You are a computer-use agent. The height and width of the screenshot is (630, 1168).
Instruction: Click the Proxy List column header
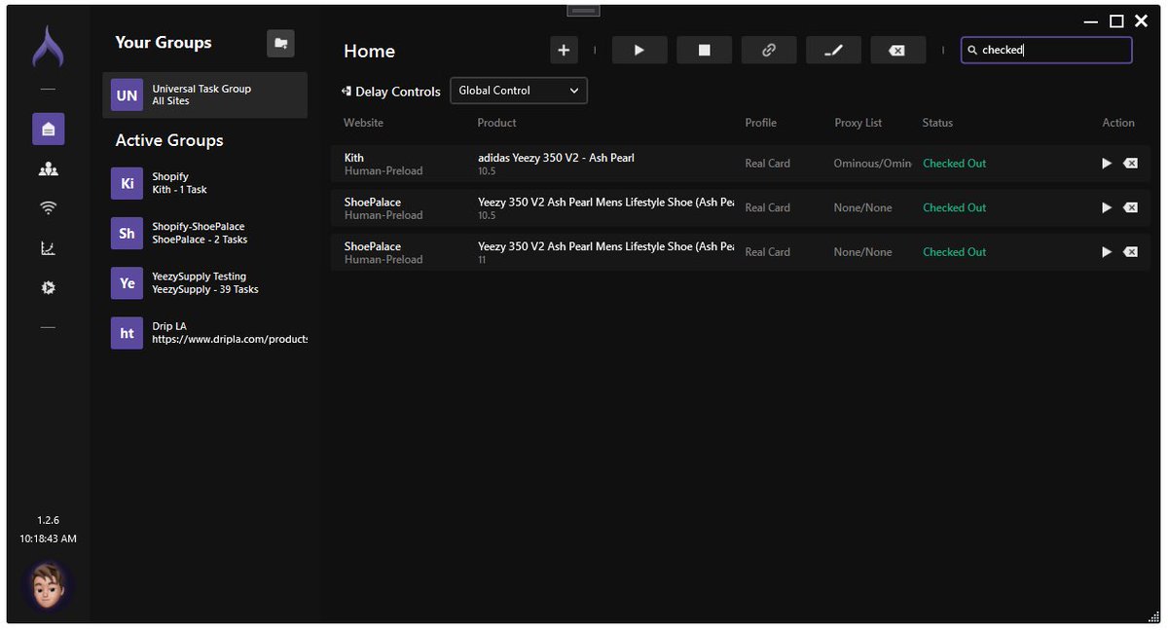click(x=858, y=123)
